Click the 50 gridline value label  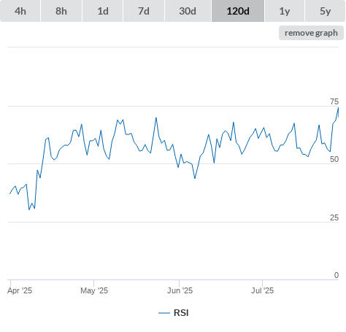tap(334, 159)
